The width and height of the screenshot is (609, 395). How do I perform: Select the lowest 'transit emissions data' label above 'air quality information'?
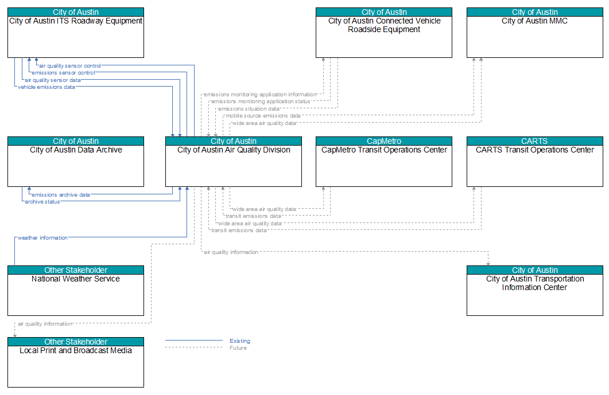click(x=239, y=230)
